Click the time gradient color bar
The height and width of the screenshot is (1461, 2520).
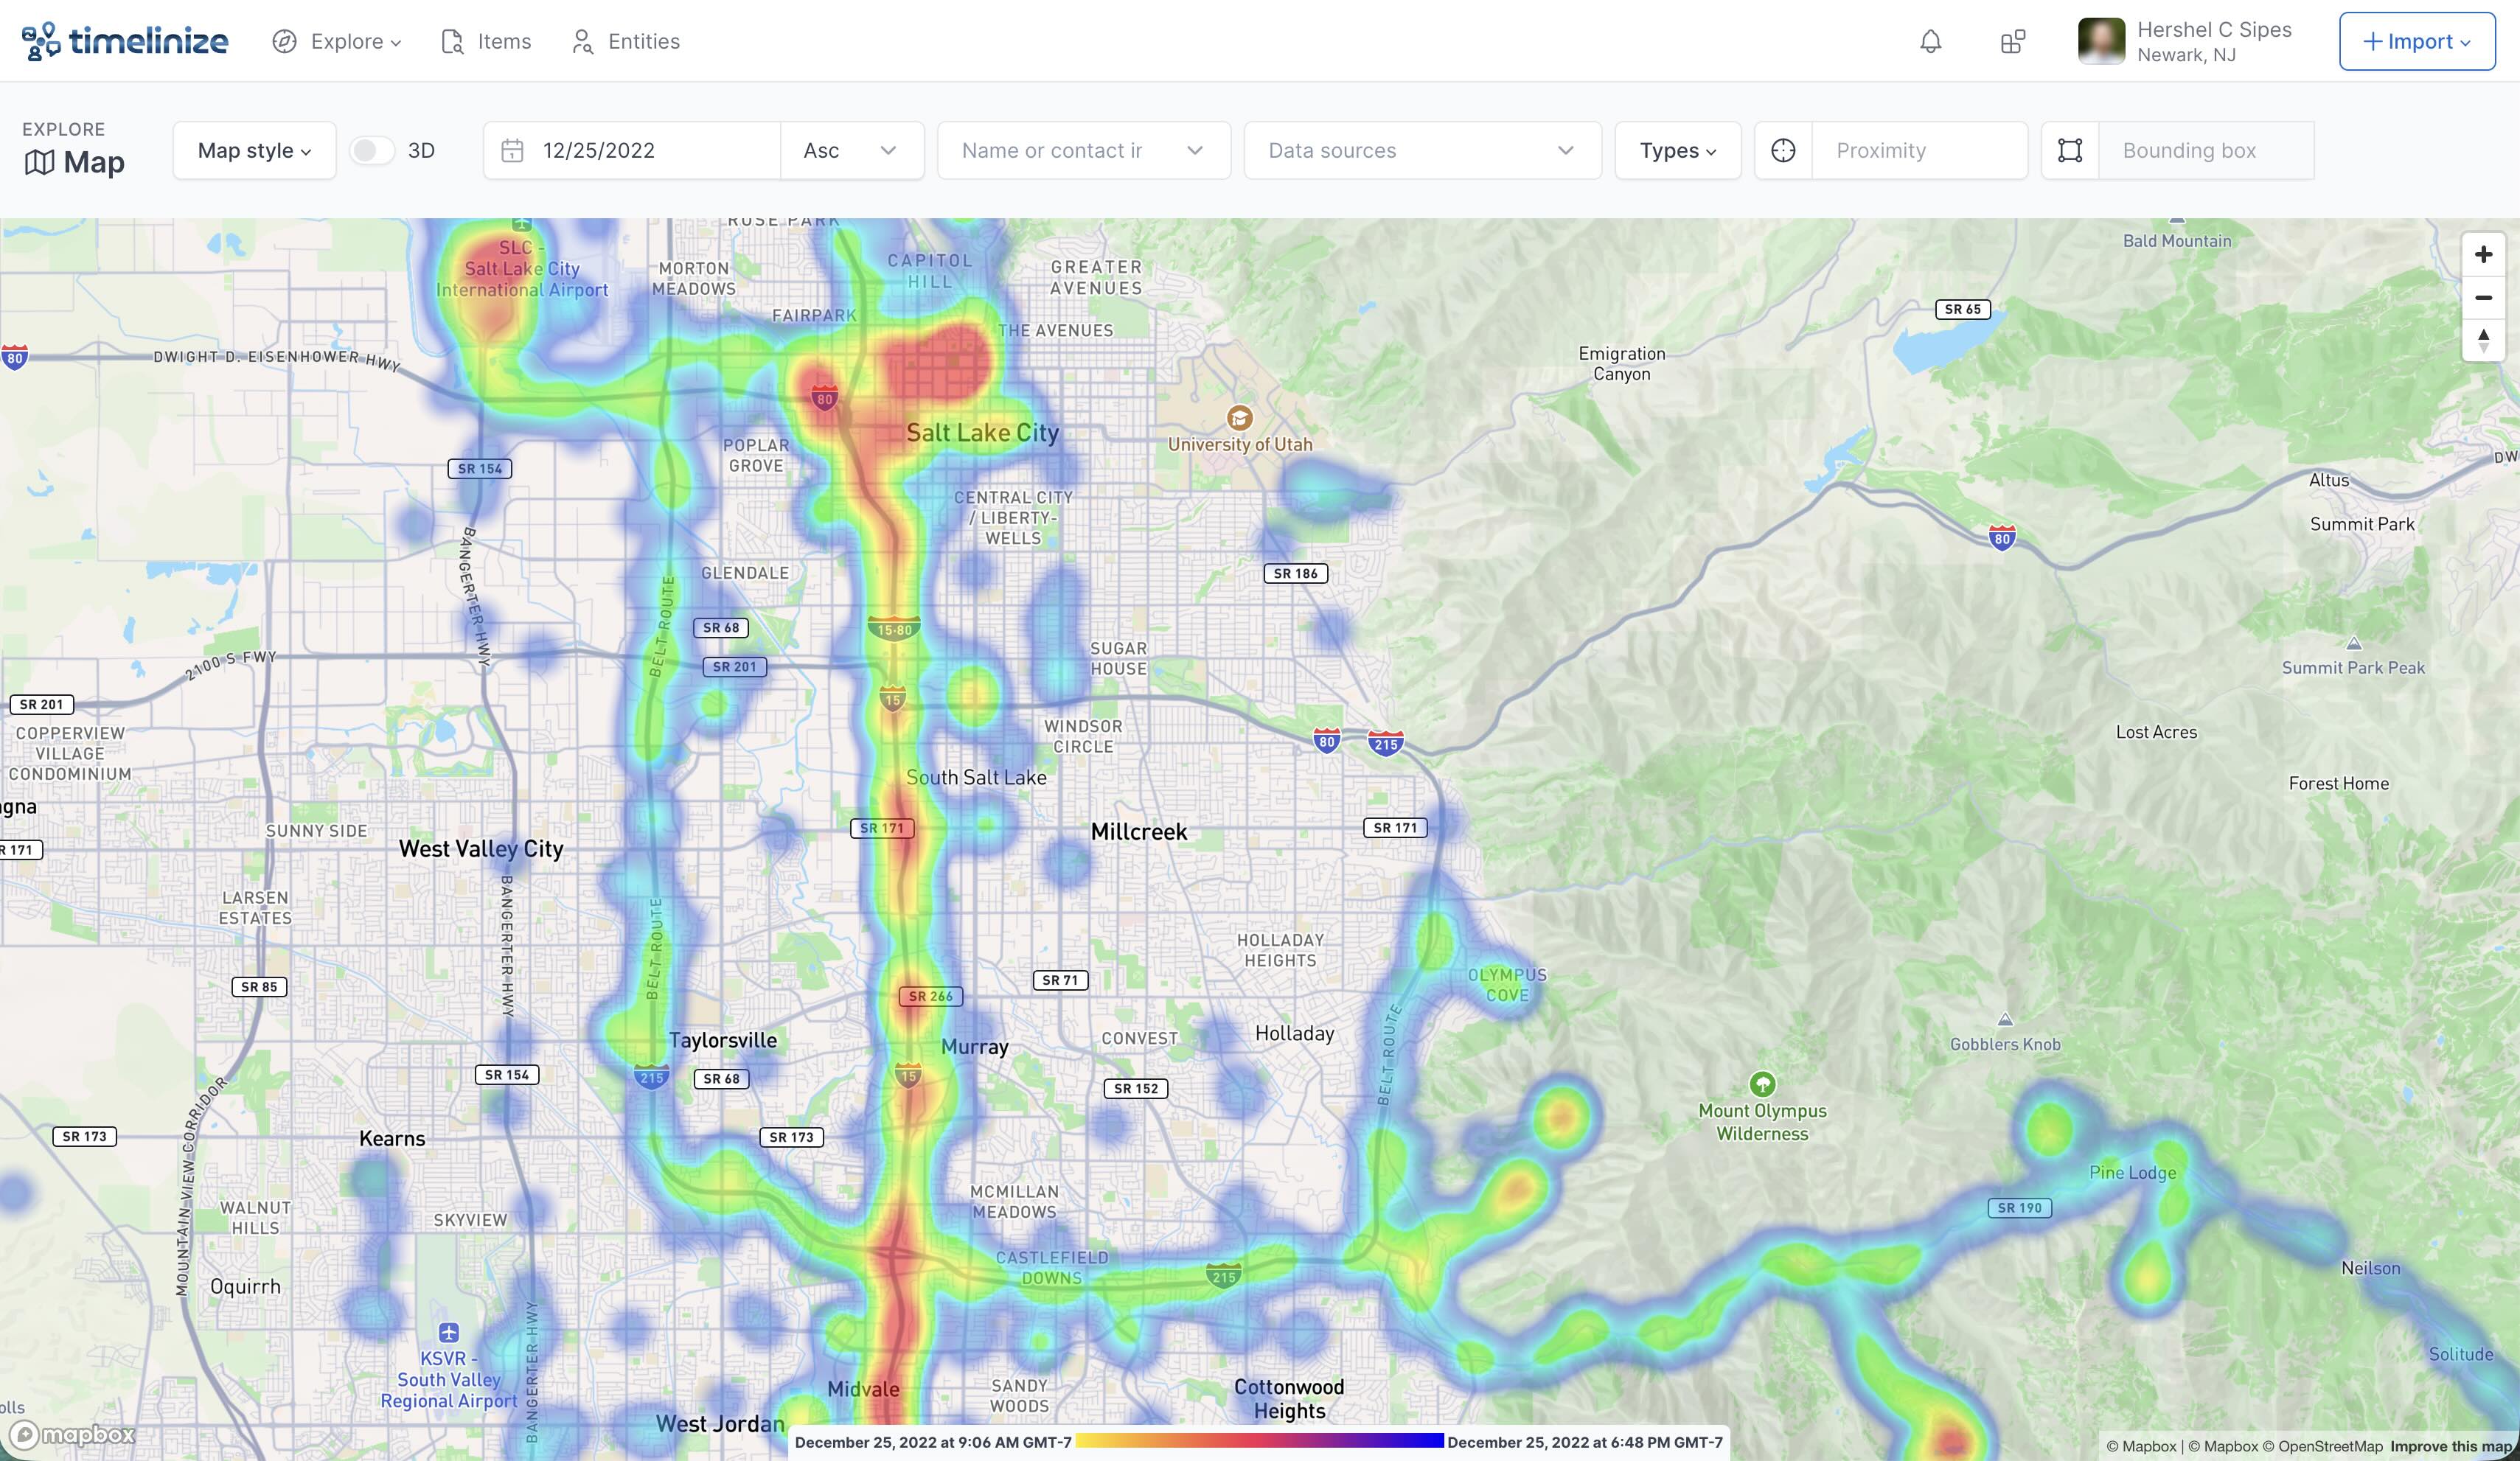(1259, 1441)
